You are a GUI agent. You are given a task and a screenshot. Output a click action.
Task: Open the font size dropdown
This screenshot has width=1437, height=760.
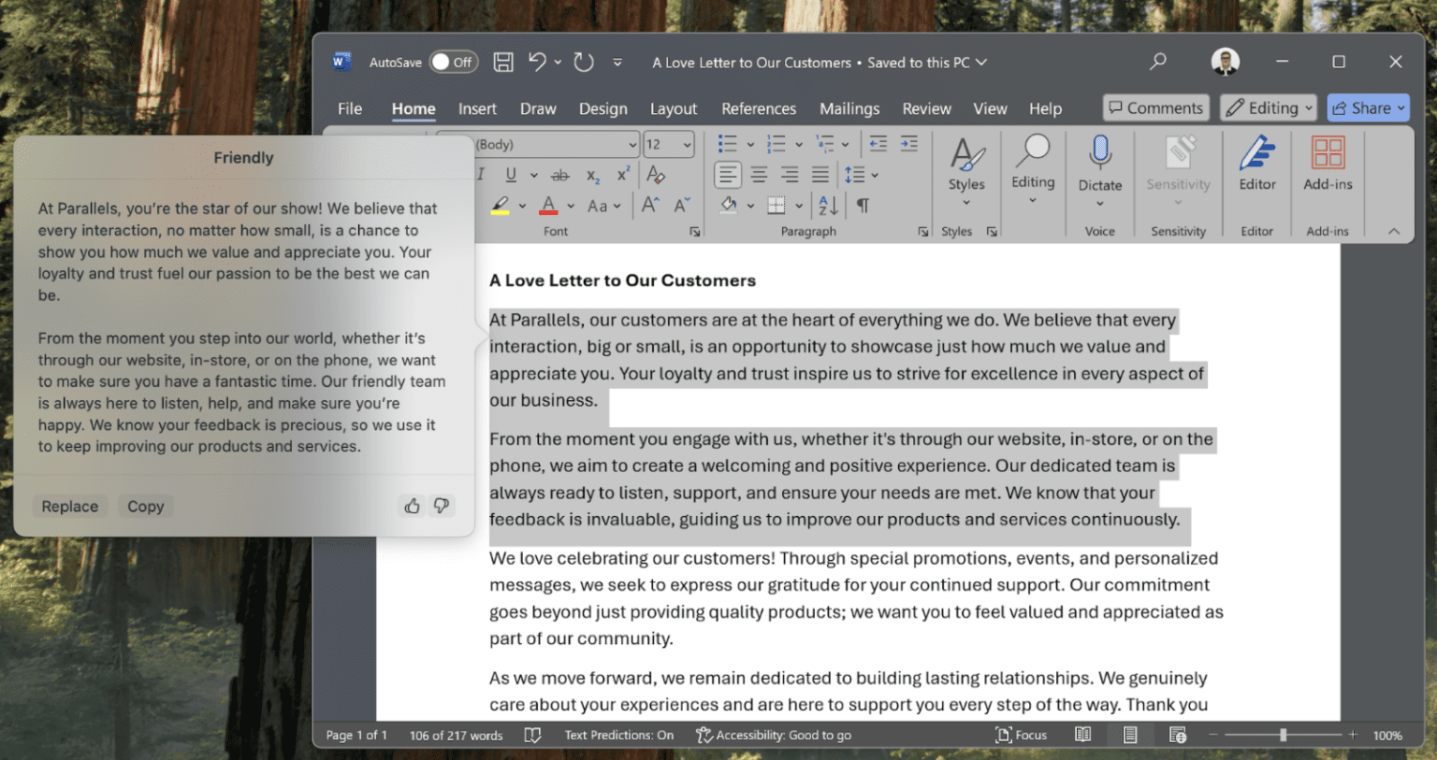(x=687, y=145)
